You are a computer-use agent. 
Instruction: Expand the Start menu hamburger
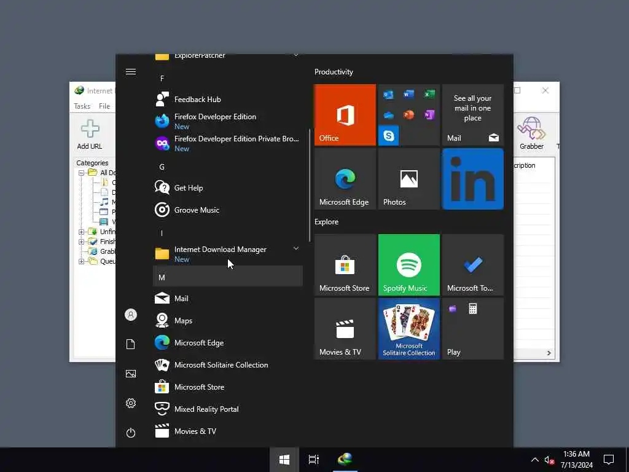(131, 72)
